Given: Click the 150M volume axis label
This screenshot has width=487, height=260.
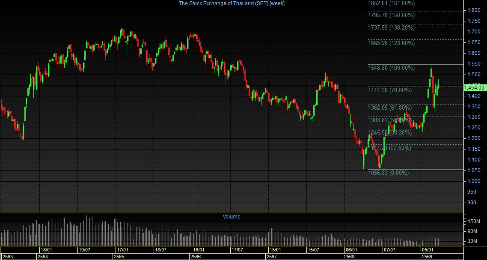Looking at the screenshot, I should pos(474,221).
